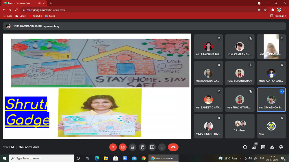Open host controls shield icon
Screen dimensions: 289x162
[x=281, y=147]
